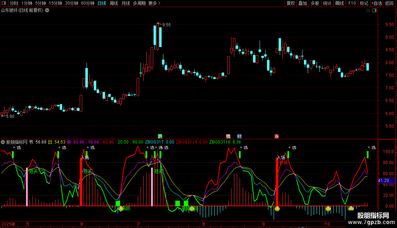Open the 画线 drawing tools
Image resolution: width=397 pixels, height=228 pixels.
[x=339, y=4]
